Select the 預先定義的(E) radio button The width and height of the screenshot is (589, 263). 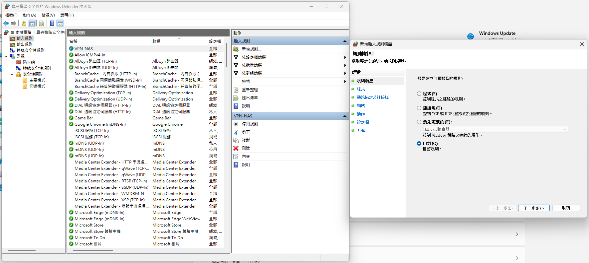click(419, 122)
